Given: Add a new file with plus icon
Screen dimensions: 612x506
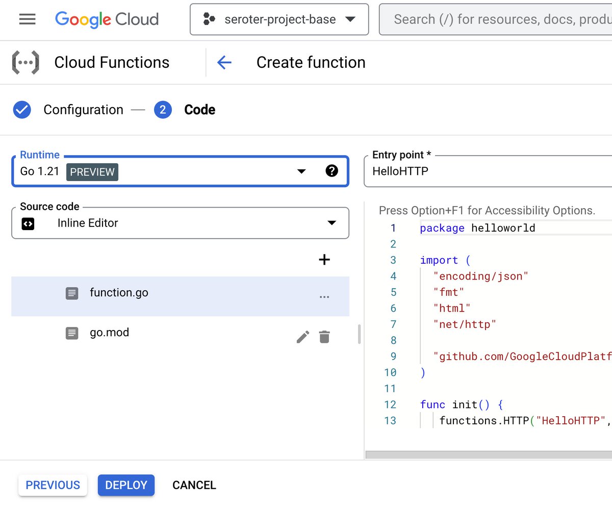Looking at the screenshot, I should pos(324,260).
